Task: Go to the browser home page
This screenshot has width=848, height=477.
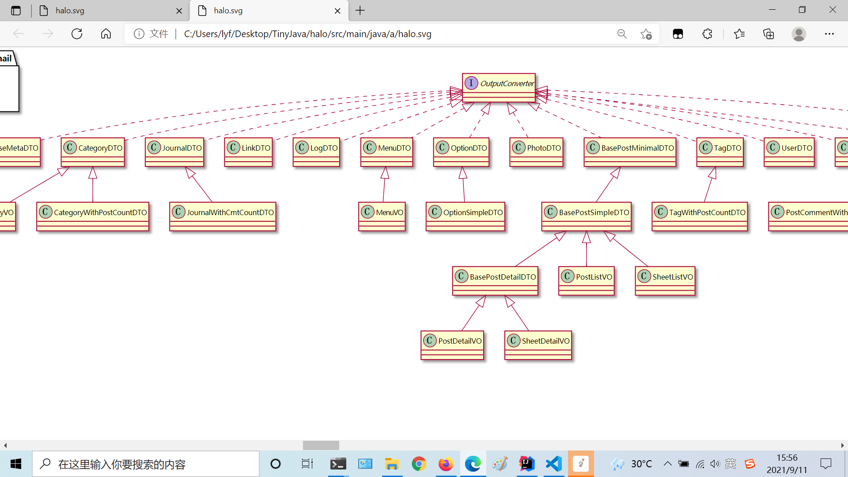Action: [106, 34]
